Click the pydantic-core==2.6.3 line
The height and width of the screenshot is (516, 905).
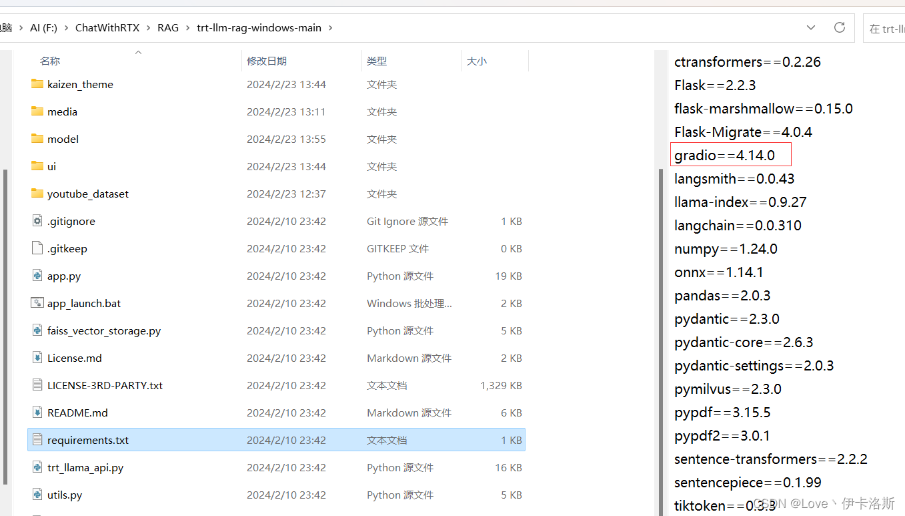pos(744,342)
